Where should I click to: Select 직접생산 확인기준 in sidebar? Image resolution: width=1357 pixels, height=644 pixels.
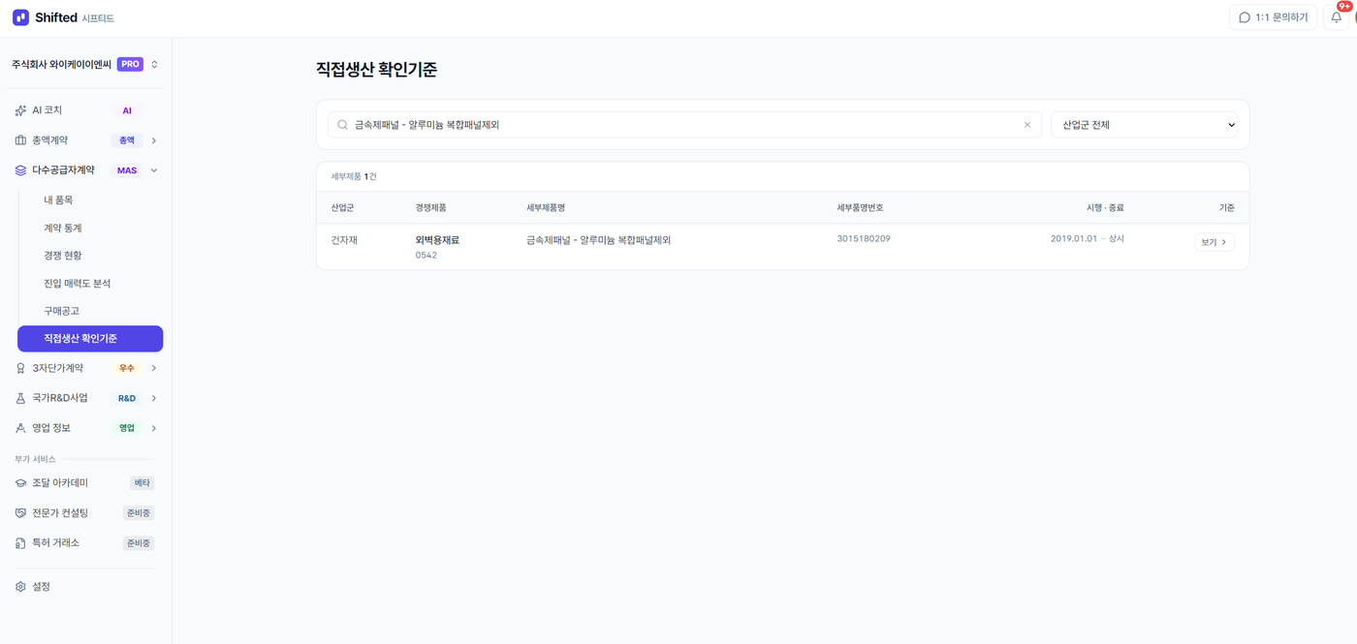point(90,339)
